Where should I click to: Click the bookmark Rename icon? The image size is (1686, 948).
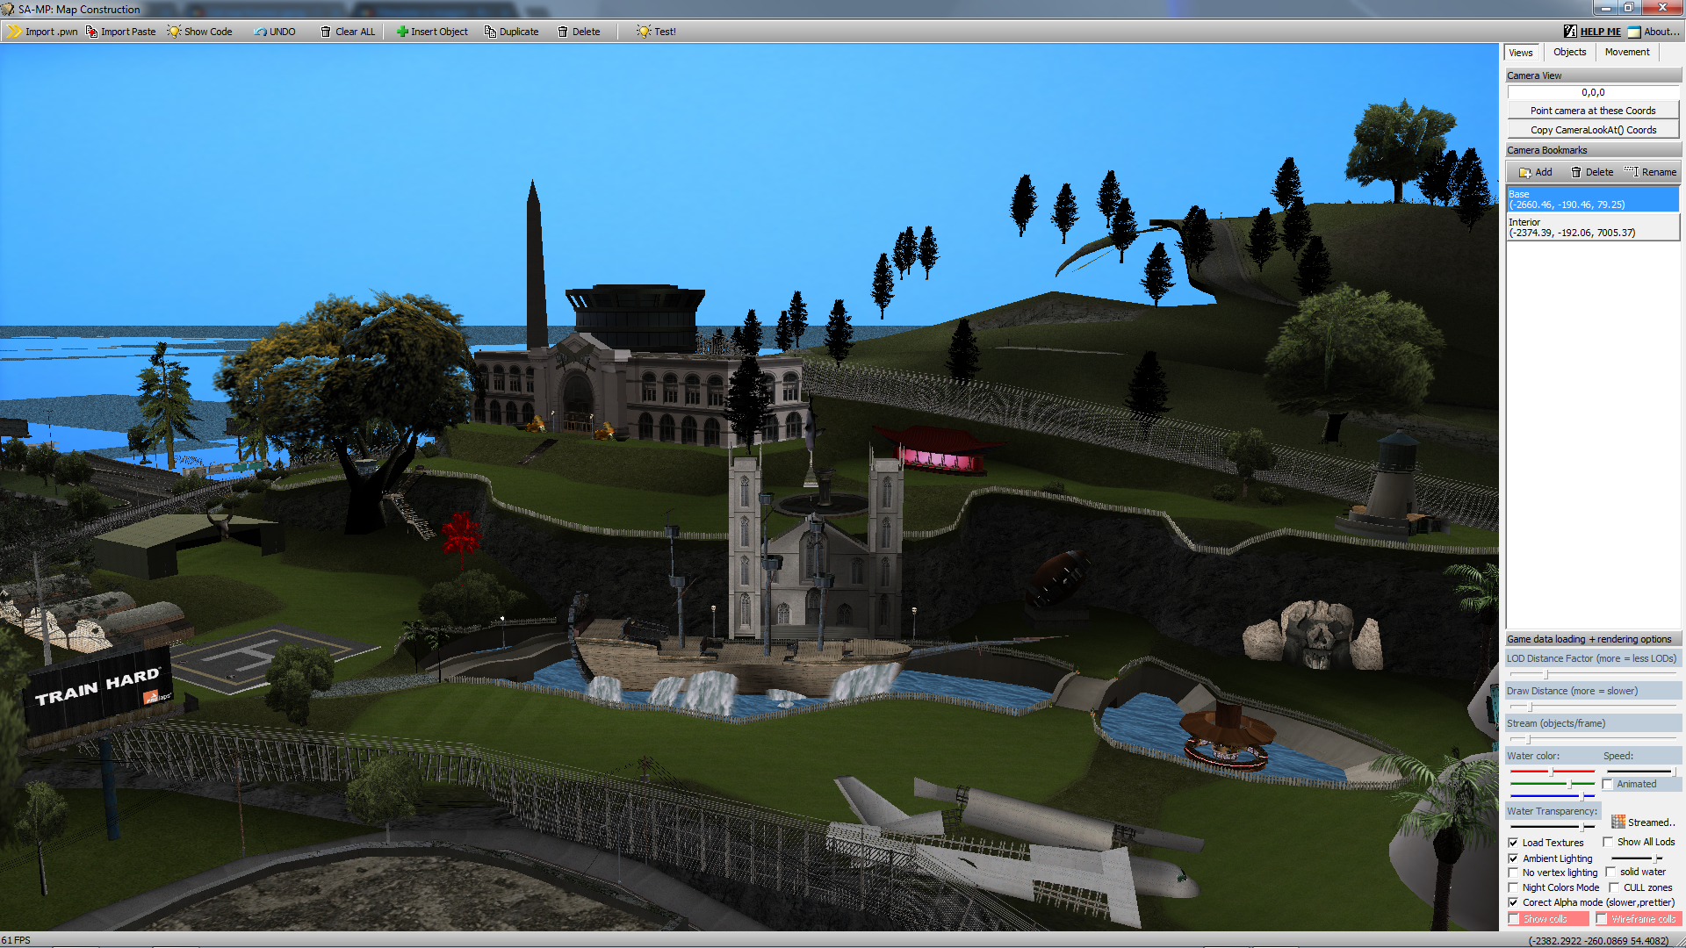coord(1632,171)
